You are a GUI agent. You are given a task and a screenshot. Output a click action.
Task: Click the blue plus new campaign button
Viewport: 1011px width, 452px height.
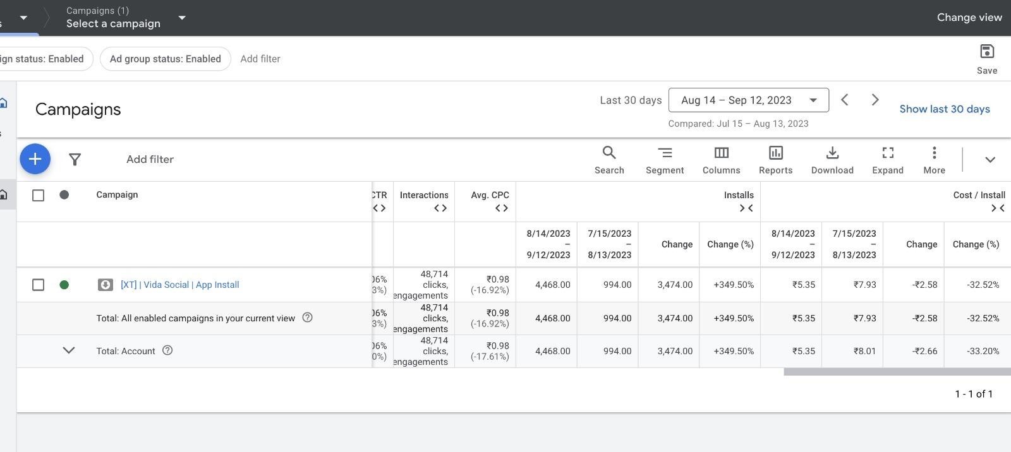pyautogui.click(x=35, y=159)
